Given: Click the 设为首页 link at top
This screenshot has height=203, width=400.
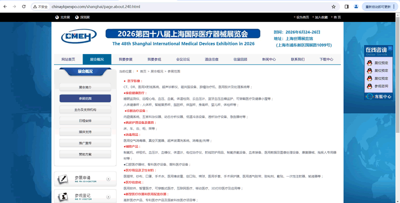Looking at the screenshot, I should 302,17.
